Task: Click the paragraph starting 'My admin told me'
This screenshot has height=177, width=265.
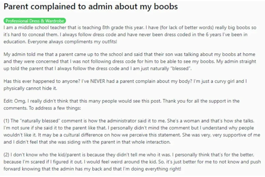Action: (x=130, y=61)
